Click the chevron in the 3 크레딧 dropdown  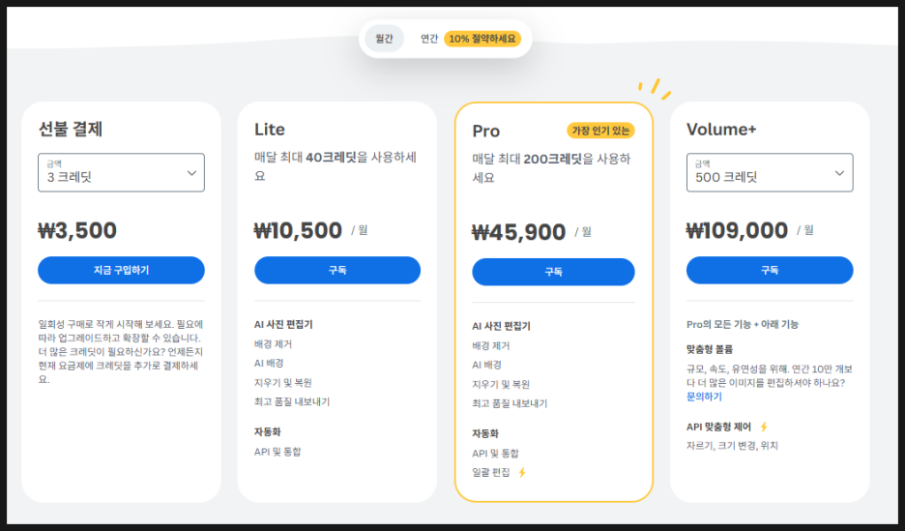191,172
